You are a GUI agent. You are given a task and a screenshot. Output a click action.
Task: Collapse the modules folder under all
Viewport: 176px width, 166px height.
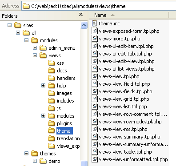(x=26, y=40)
